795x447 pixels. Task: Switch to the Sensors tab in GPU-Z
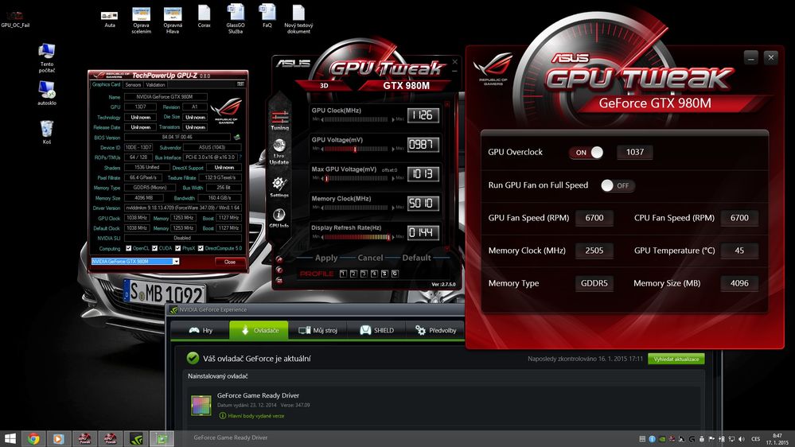click(133, 84)
